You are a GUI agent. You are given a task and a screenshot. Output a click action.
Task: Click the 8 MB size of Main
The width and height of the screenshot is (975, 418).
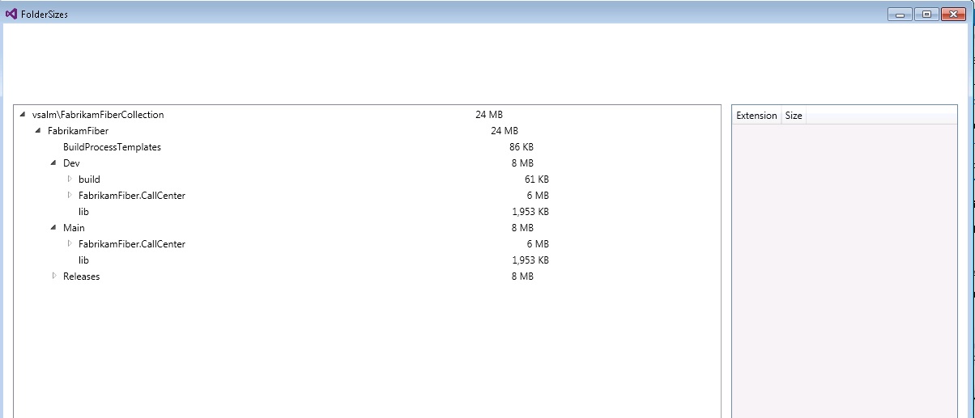[522, 228]
